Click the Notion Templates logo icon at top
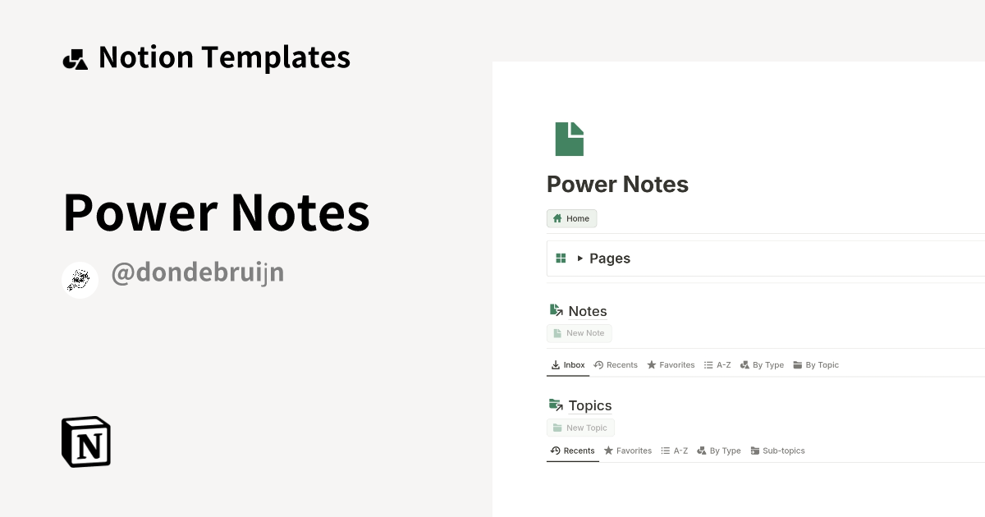This screenshot has width=985, height=517. [75, 57]
